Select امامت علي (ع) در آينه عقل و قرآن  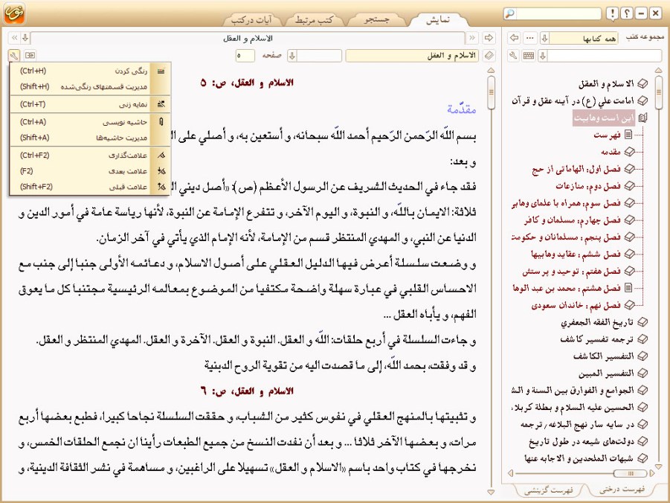pos(573,101)
